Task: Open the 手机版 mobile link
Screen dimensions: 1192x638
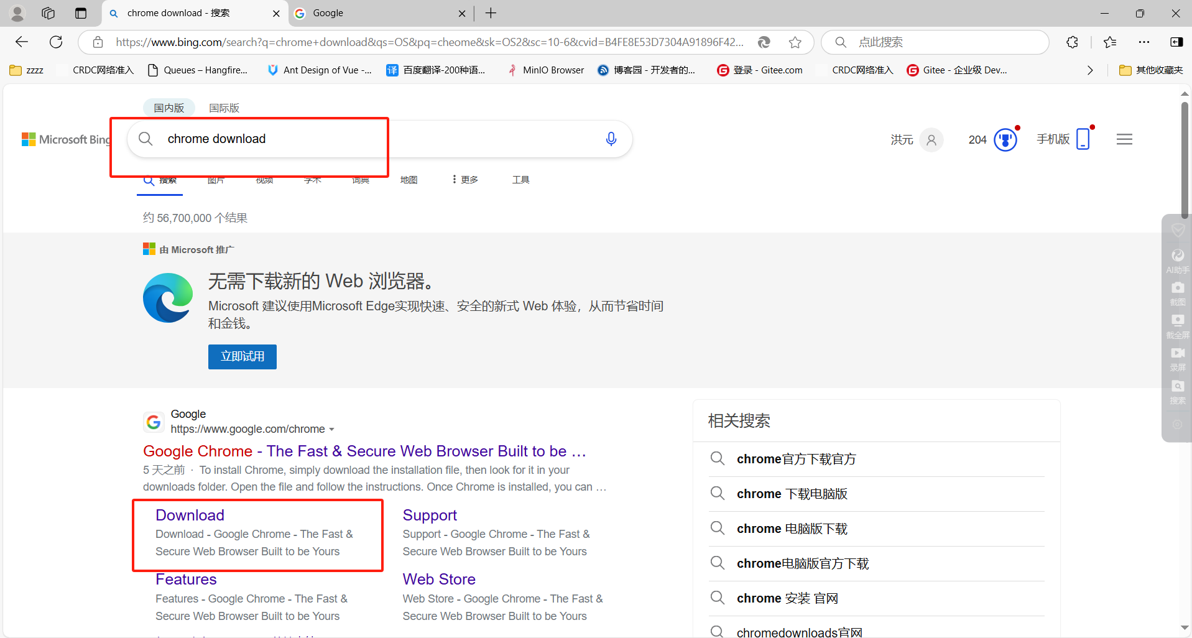Action: click(x=1064, y=139)
